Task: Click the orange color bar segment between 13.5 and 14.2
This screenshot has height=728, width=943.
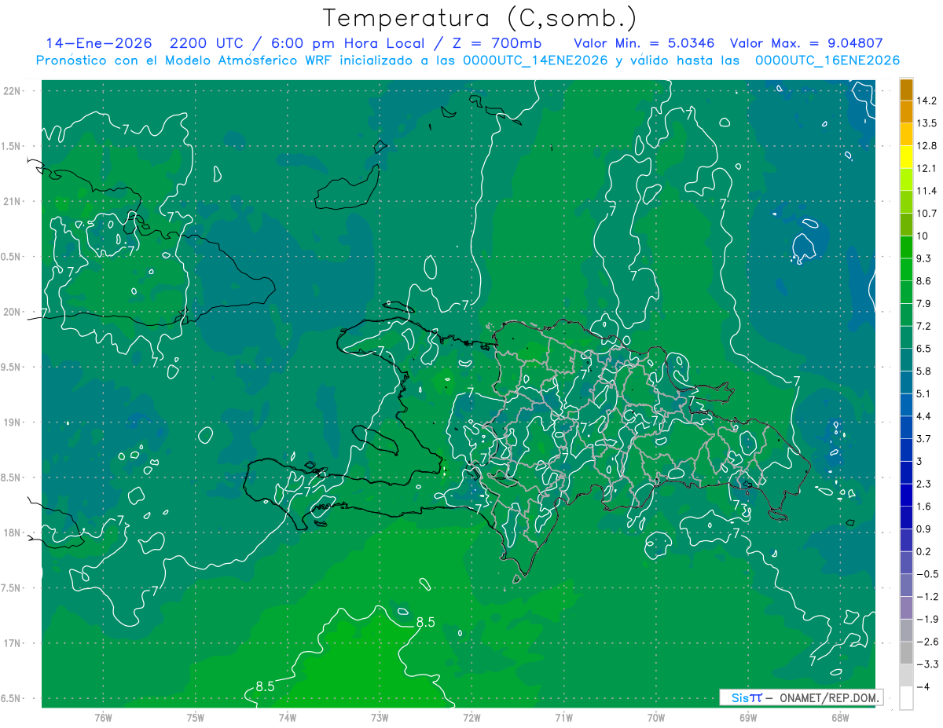Action: point(906,112)
